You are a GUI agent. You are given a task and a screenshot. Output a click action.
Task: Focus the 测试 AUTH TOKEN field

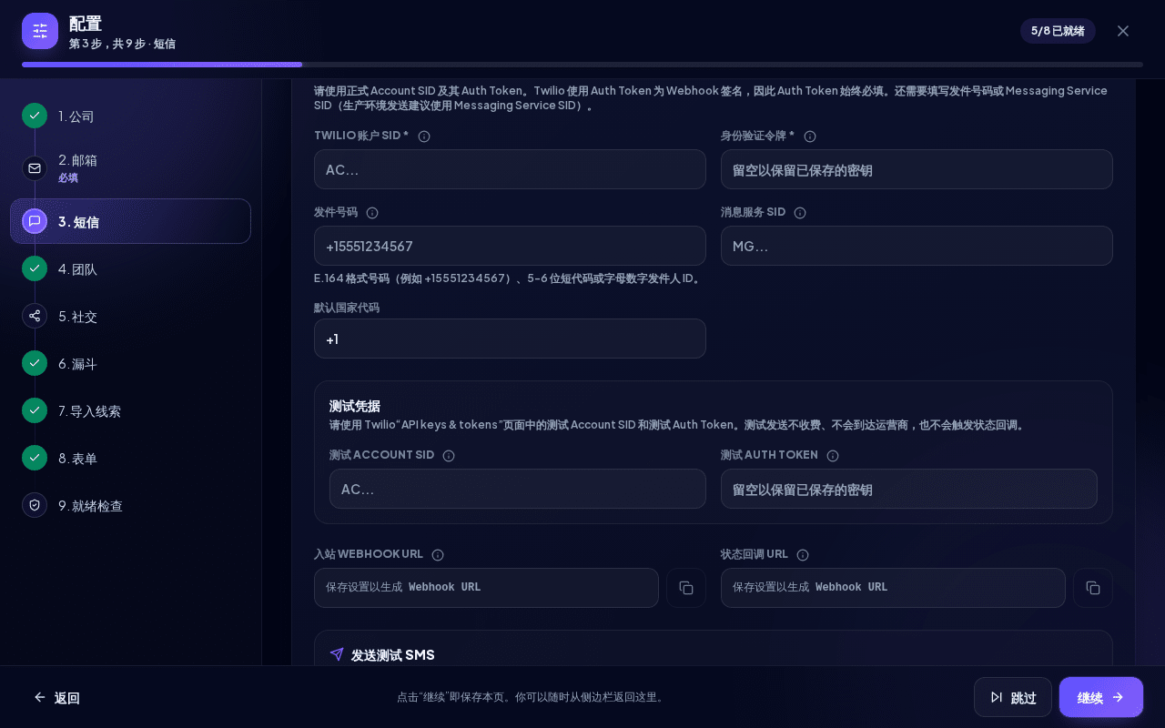pyautogui.click(x=909, y=489)
